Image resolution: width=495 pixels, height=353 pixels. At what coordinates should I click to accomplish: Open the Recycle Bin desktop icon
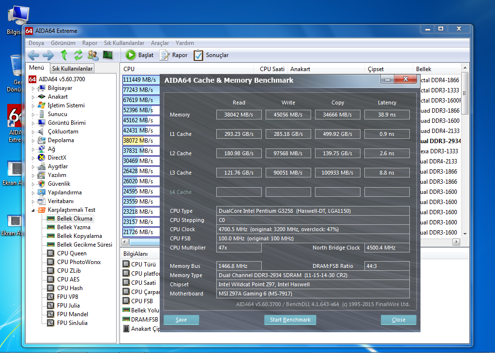click(15, 74)
